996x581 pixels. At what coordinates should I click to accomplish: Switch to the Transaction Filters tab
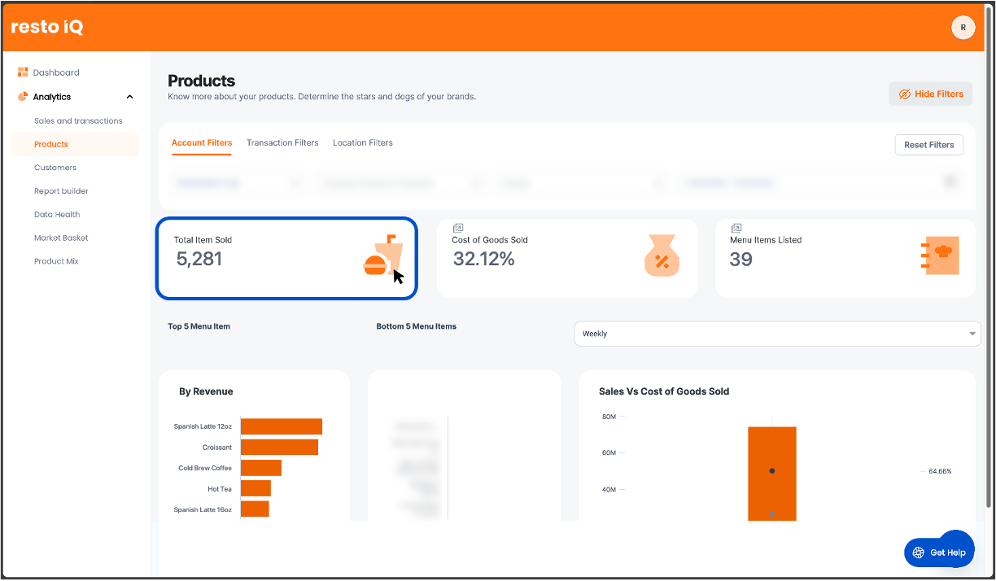(282, 143)
